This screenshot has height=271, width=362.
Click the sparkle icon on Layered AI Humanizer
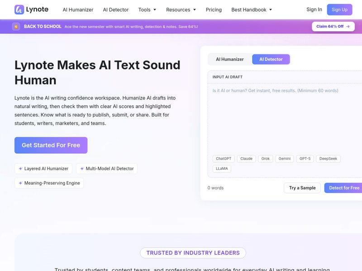[20, 168]
